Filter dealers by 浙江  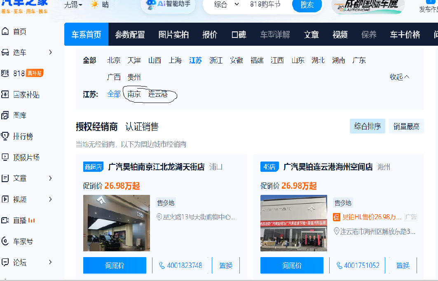coord(216,60)
